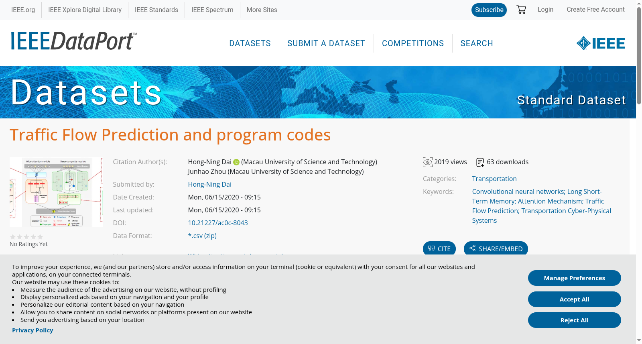This screenshot has width=642, height=344.
Task: Click the '2019 views' text
Action: (451, 162)
